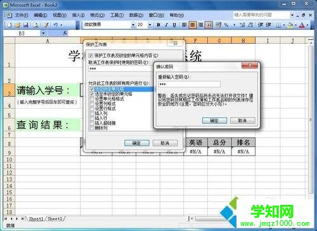Toggle 设置列格式 checkbox
This screenshot has width=317, height=231.
click(92, 103)
